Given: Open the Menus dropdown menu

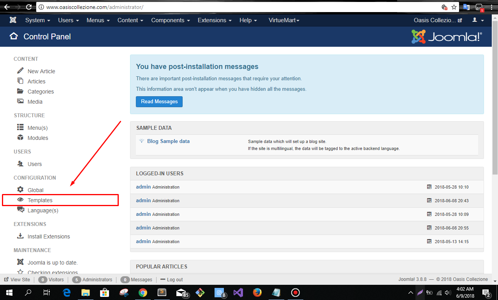Looking at the screenshot, I should point(98,20).
